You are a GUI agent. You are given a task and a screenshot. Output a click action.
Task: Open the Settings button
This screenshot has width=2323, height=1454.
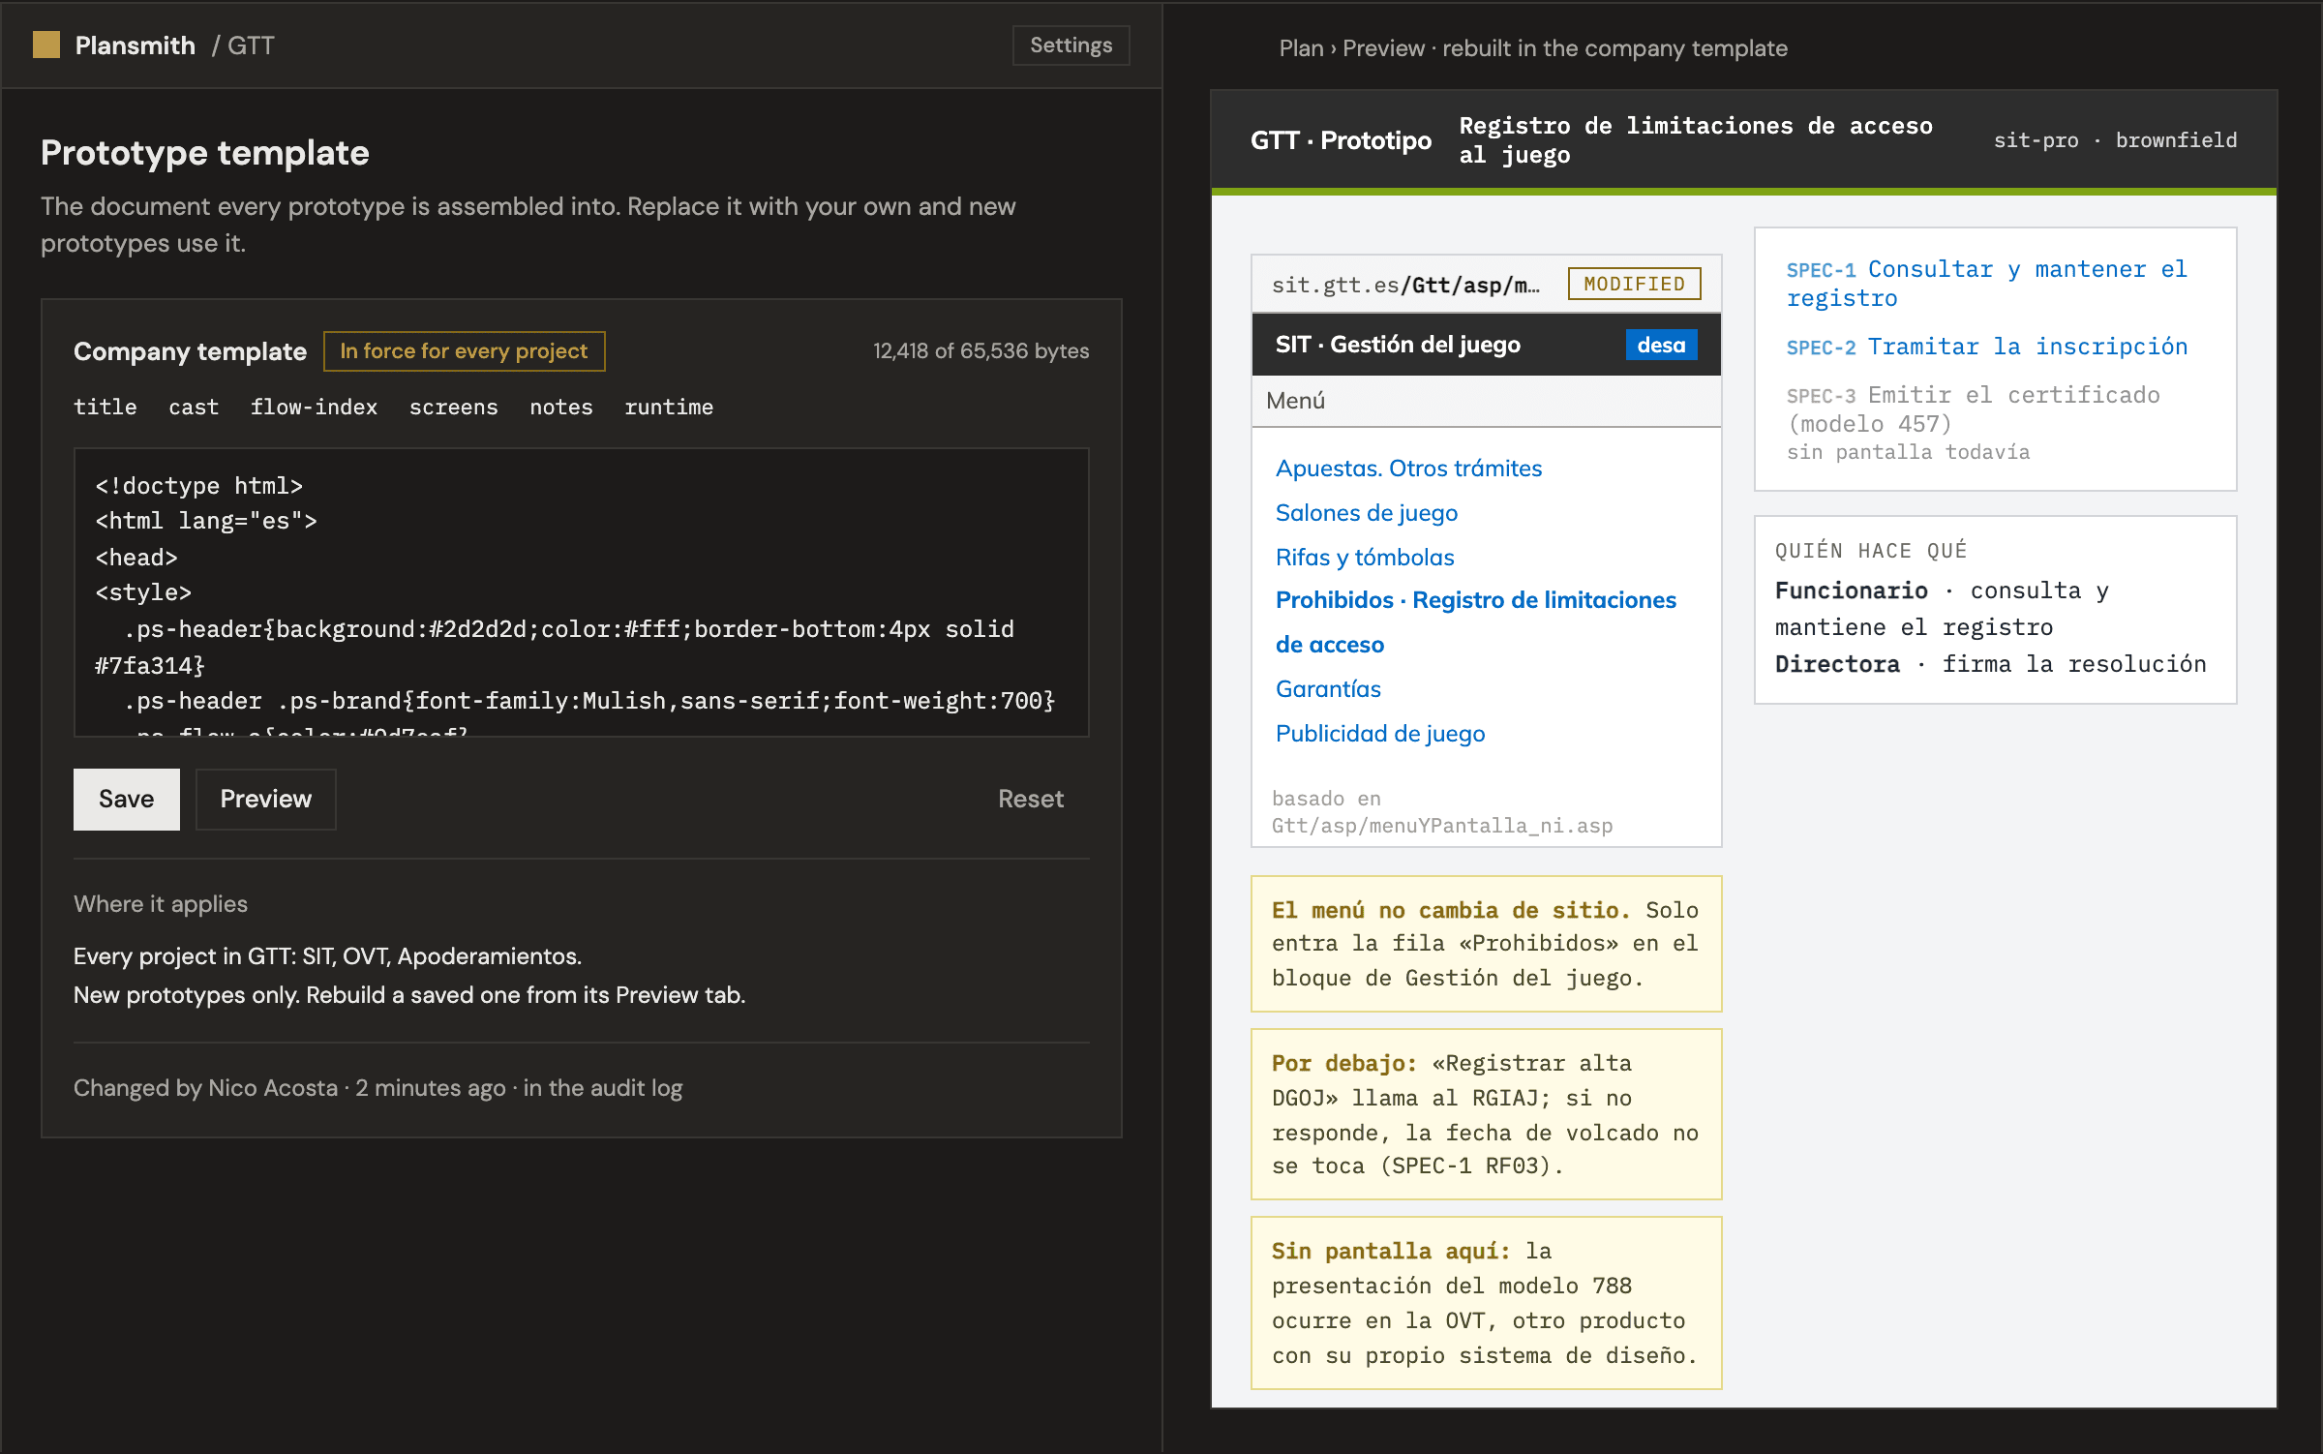click(x=1071, y=45)
